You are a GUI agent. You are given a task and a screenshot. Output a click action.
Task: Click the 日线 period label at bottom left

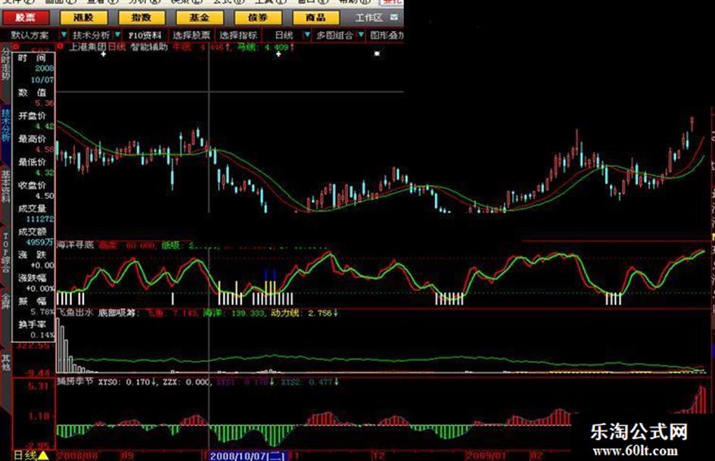click(25, 455)
